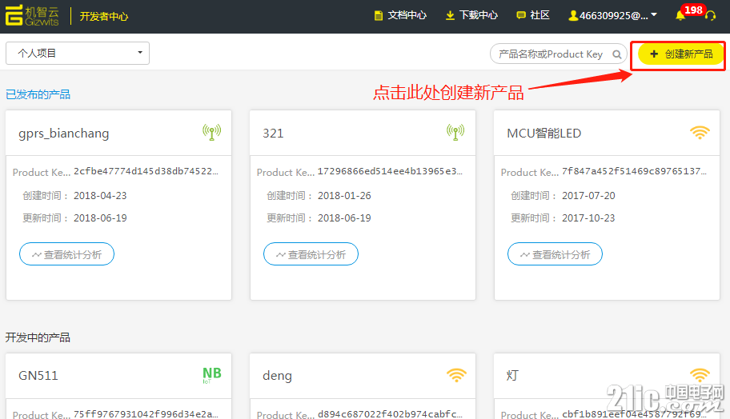Open the MCU智能LED product title
This screenshot has width=730, height=419.
pyautogui.click(x=543, y=134)
